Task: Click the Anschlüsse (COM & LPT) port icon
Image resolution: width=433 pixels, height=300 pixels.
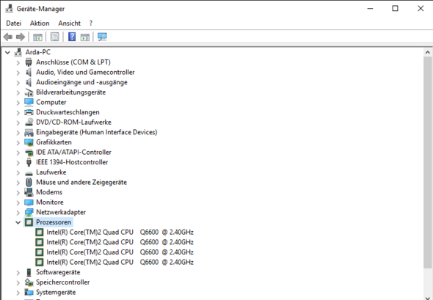Action: coord(29,62)
